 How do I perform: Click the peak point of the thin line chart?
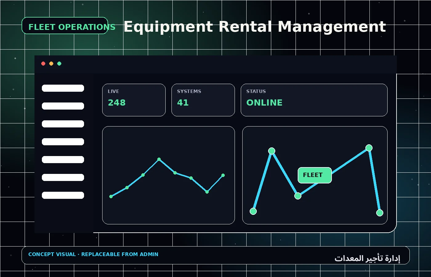pyautogui.click(x=159, y=159)
